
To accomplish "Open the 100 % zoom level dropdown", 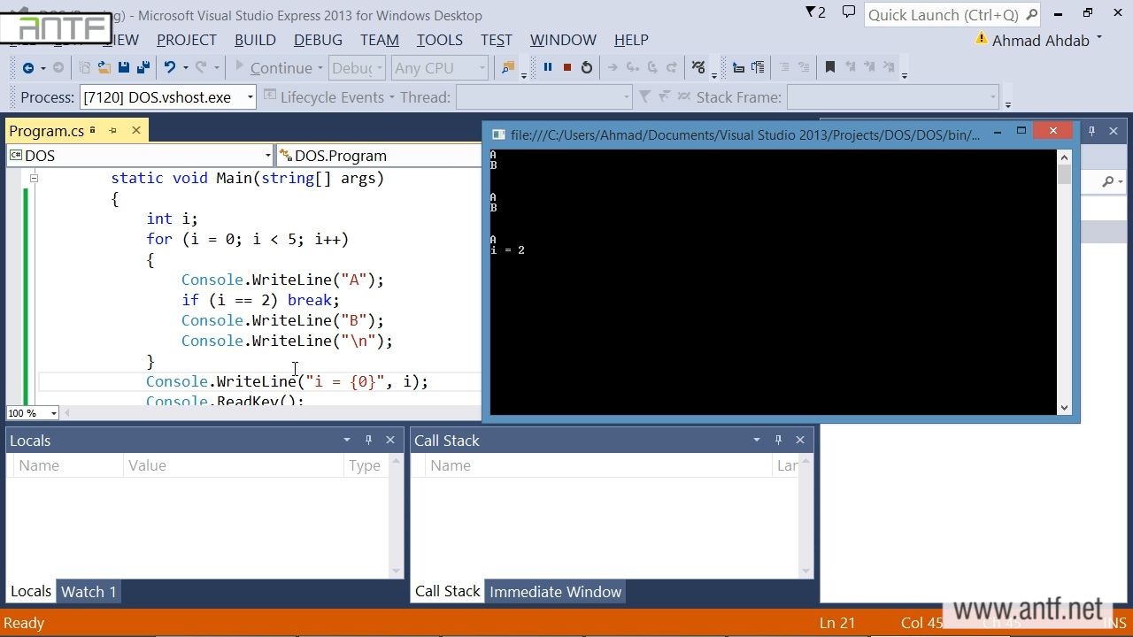I will coord(53,413).
